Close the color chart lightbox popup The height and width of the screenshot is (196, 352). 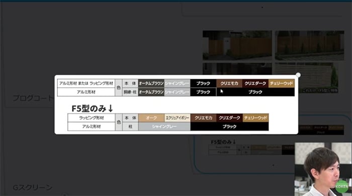click(298, 75)
